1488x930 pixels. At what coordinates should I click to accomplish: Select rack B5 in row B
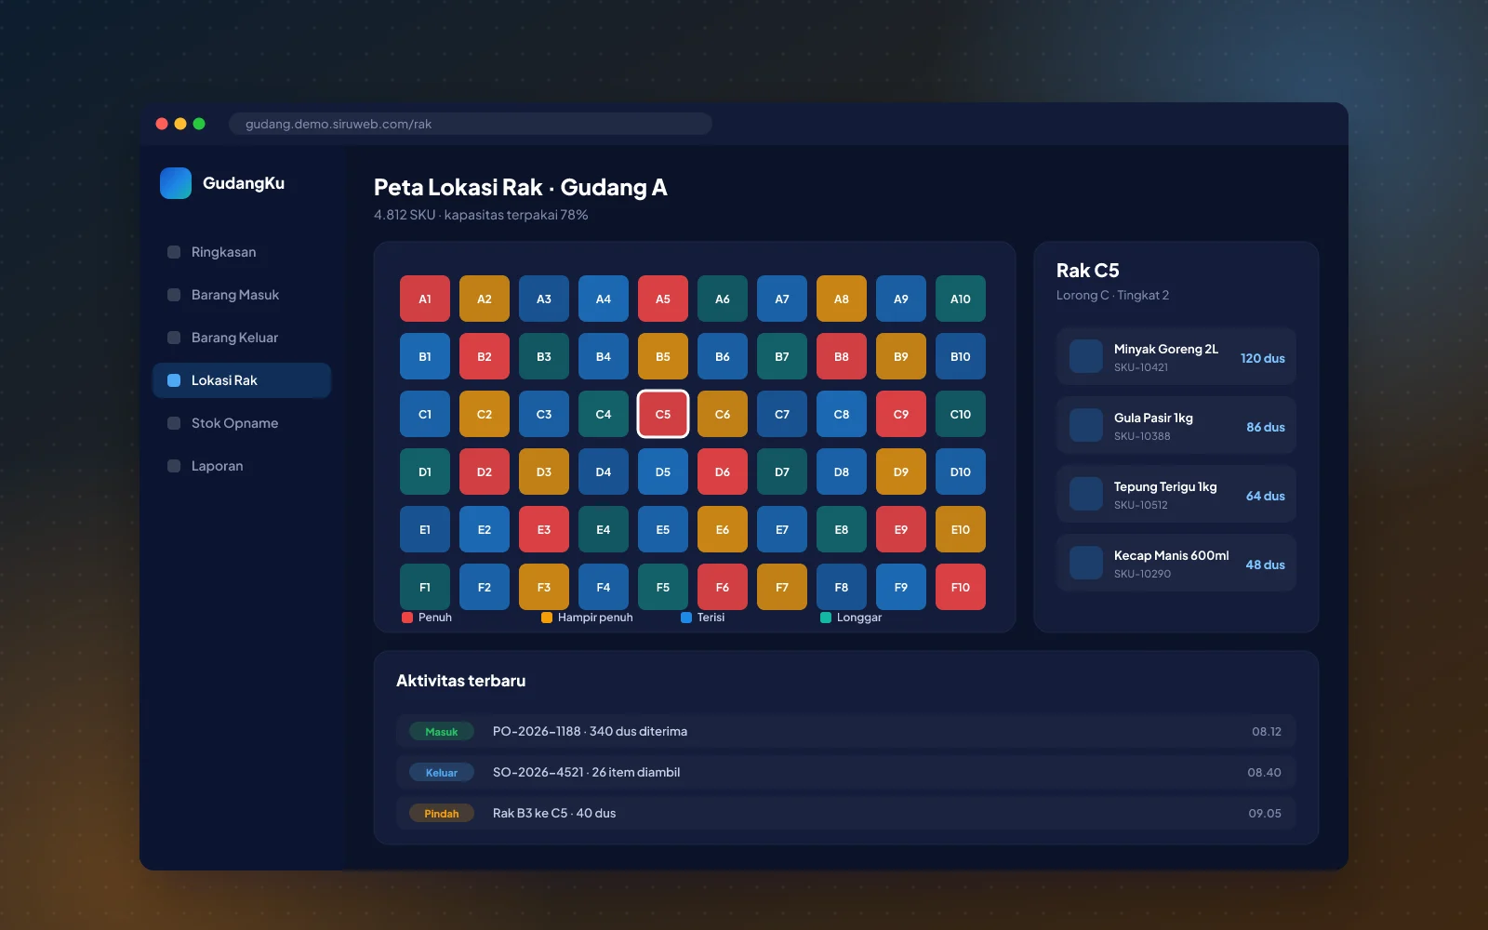(663, 356)
